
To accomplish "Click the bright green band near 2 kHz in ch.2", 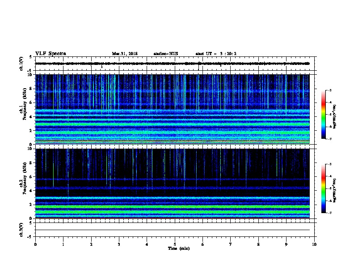I will (x=173, y=207).
